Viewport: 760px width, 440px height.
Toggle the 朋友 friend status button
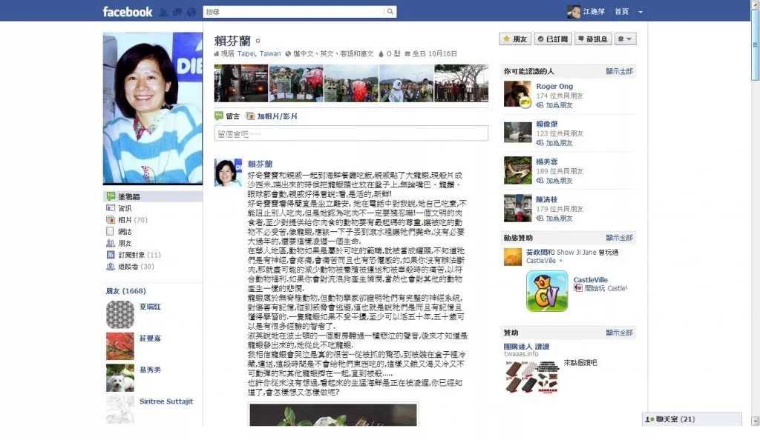pos(515,39)
